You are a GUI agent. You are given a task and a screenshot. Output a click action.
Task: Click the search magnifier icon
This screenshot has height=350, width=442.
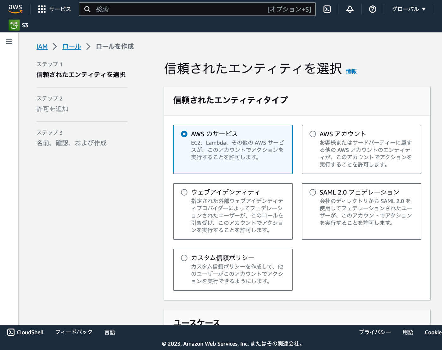point(87,9)
